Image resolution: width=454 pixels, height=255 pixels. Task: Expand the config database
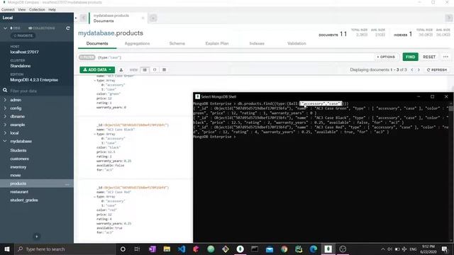pyautogui.click(x=5, y=108)
